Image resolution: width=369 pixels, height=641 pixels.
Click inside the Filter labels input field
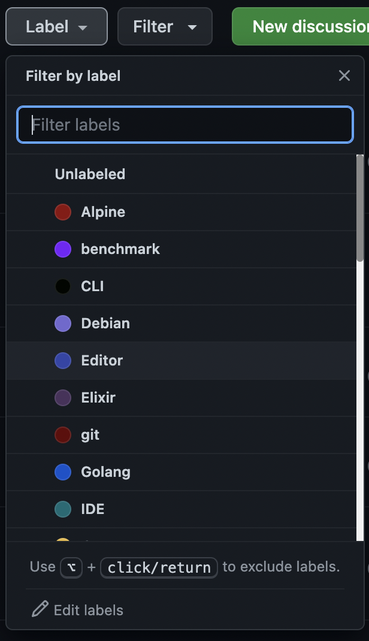coord(184,125)
